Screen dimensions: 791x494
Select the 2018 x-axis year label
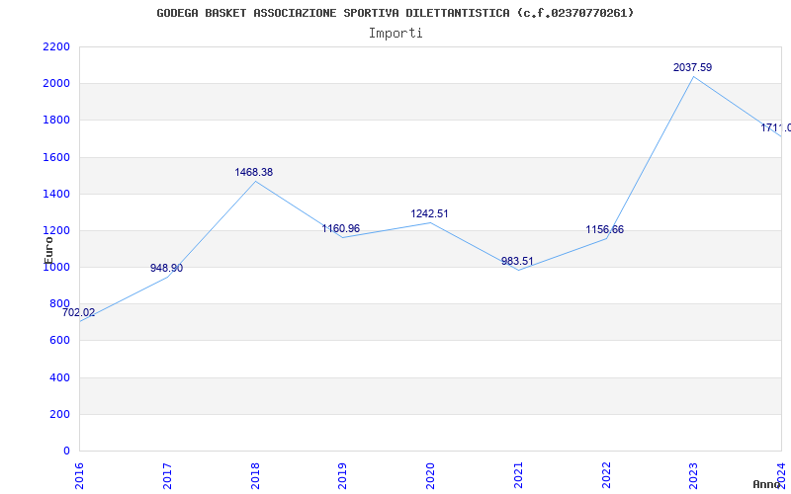255,476
